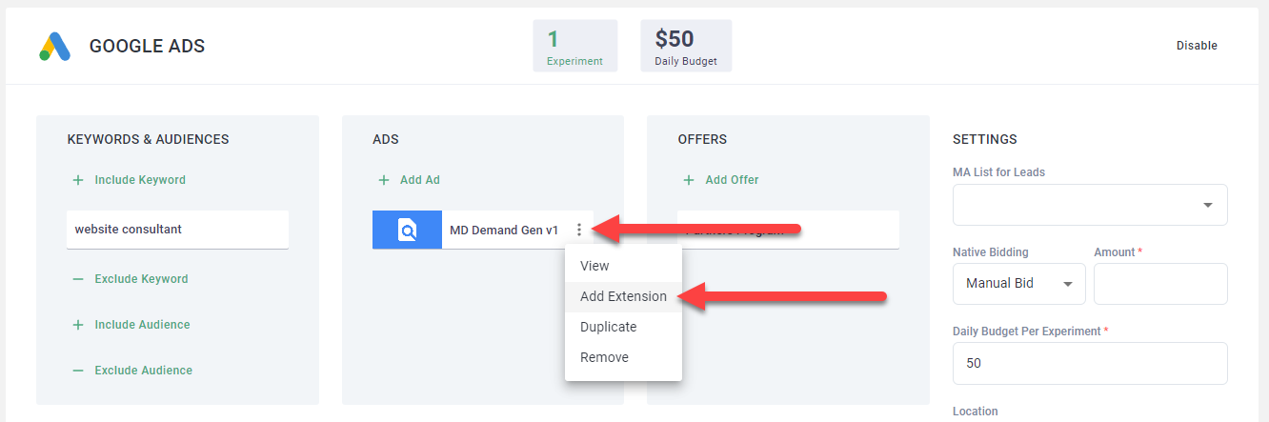Open the Native Bidding Manual Bid dropdown
This screenshot has height=422, width=1269.
1018,284
